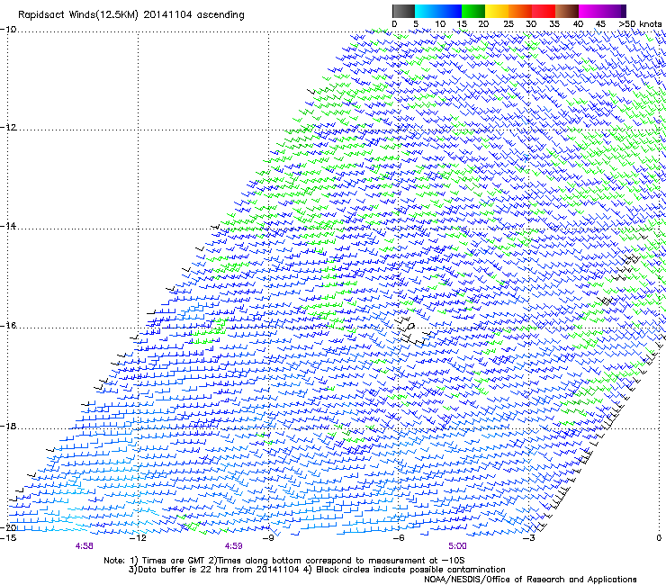Screen dimensions: 666x585
Task: Click the cyan color band above 5
Action: (427, 11)
